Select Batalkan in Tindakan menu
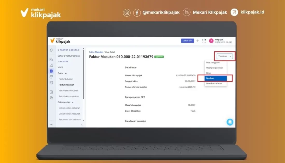 point(216,78)
